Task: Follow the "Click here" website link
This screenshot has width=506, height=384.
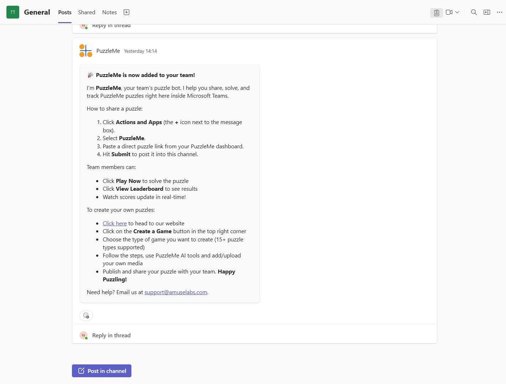Action: (x=115, y=224)
